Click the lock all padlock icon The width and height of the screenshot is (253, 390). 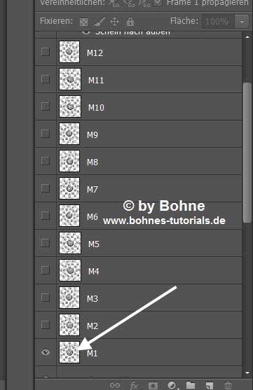tap(130, 22)
